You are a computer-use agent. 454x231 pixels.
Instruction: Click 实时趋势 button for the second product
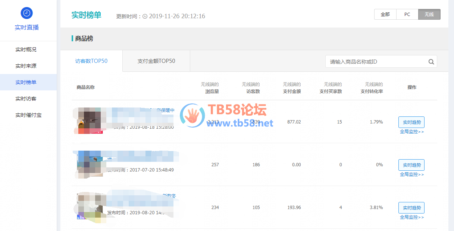coord(411,165)
